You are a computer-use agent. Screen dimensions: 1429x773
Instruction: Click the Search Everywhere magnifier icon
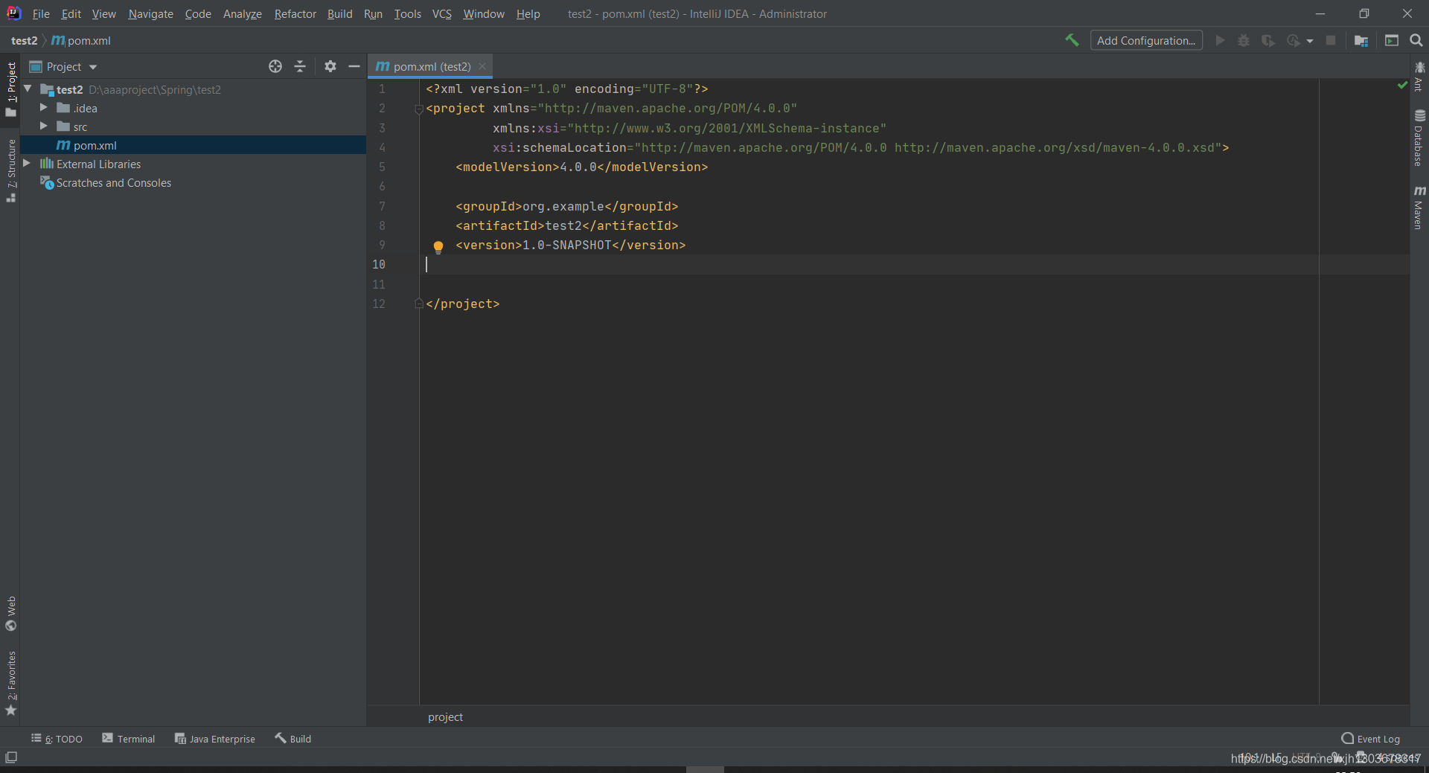click(x=1416, y=40)
